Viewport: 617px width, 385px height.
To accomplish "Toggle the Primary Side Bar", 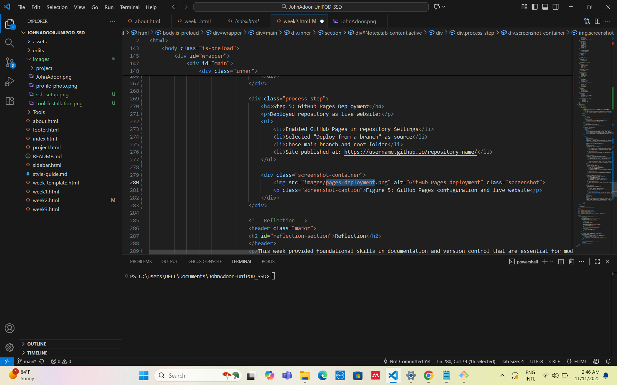I will [535, 7].
